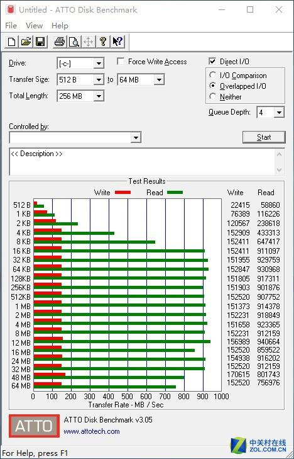
Task: Minimize the ATTO Disk Benchmark window
Action: point(222,9)
